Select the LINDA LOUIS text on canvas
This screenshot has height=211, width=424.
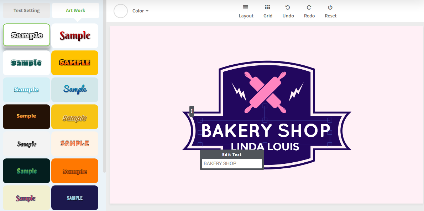coord(265,146)
